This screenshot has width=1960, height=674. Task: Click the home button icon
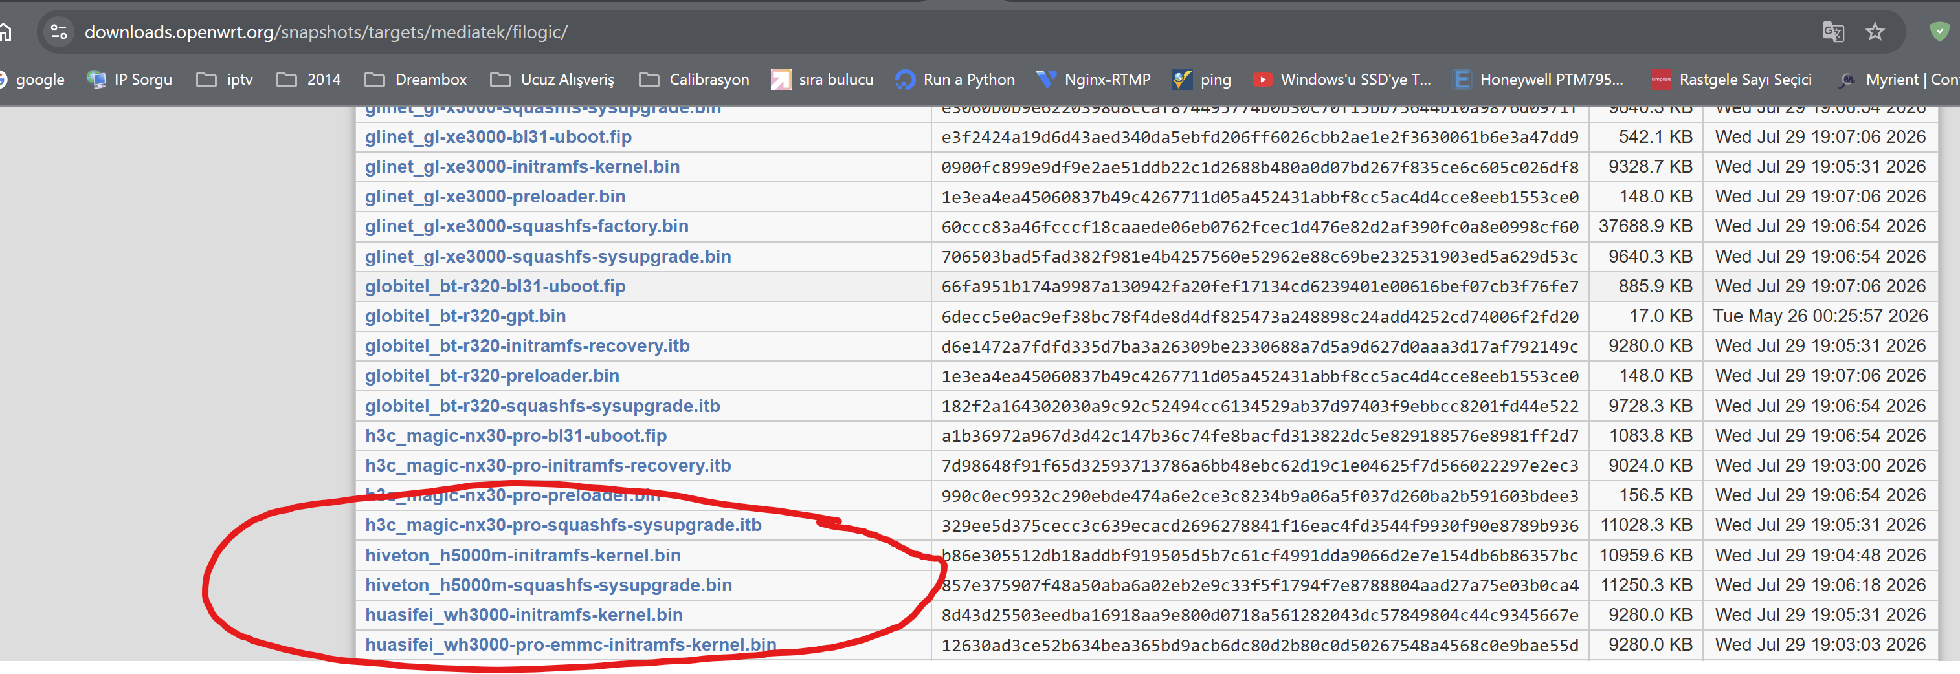5,32
